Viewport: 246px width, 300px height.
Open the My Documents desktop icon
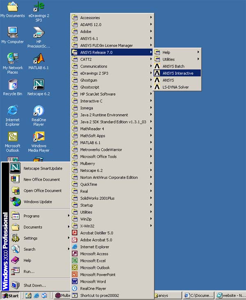[13, 9]
